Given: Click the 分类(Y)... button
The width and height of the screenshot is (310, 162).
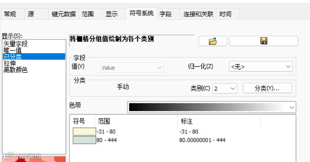Looking at the screenshot, I should pyautogui.click(x=267, y=88).
